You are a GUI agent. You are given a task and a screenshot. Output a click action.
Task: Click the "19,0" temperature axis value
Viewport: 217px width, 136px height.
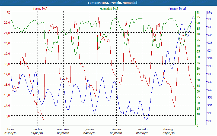7,54
